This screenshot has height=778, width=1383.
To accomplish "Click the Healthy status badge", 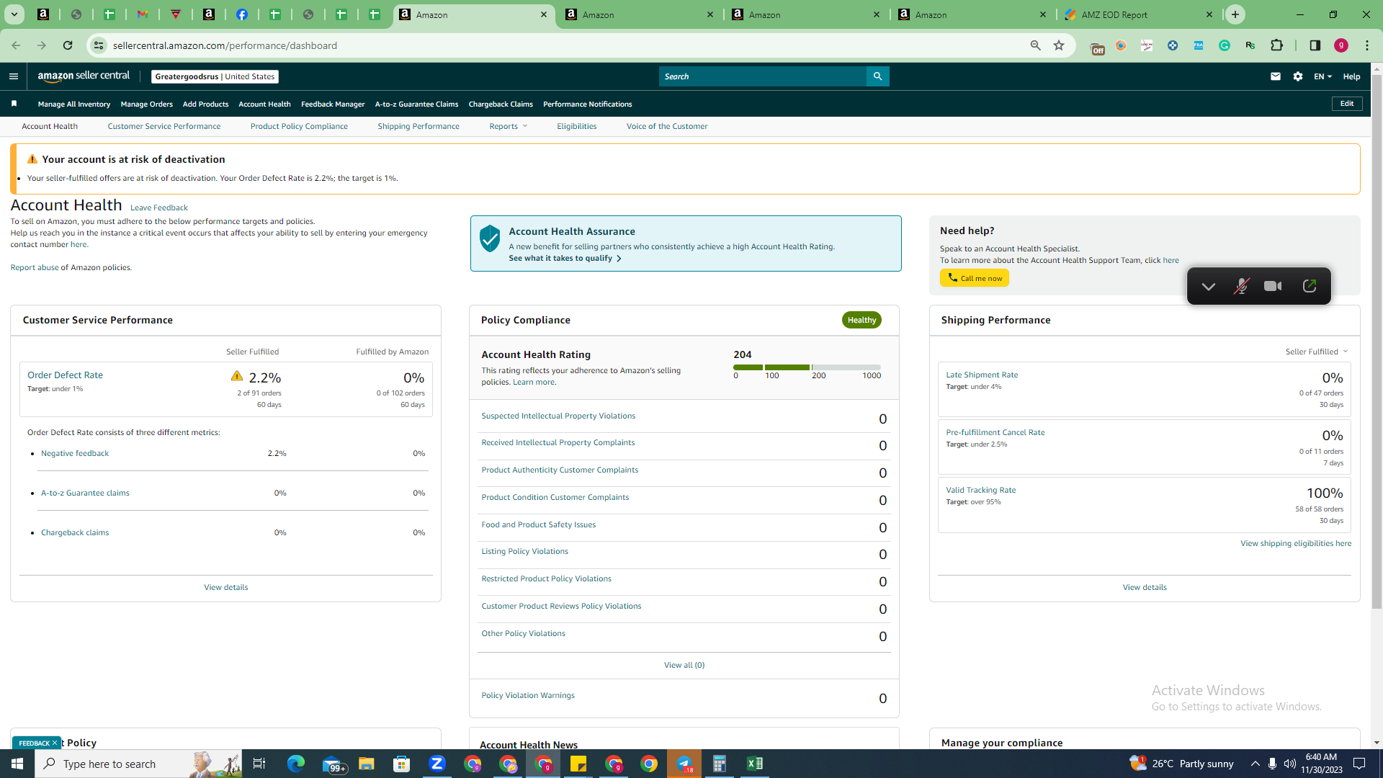I will 861,320.
